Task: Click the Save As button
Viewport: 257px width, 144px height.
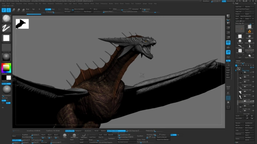Action: tap(250, 7)
